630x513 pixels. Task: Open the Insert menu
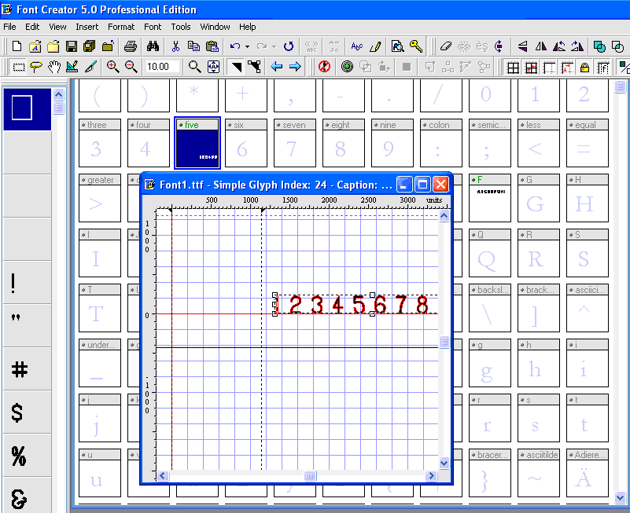[x=87, y=27]
